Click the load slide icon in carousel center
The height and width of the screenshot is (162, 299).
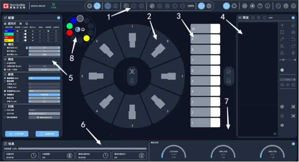pyautogui.click(x=132, y=72)
